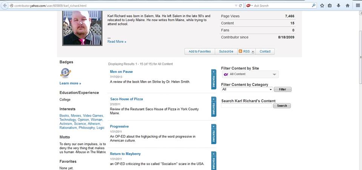Image resolution: width=362 pixels, height=170 pixels.
Task: Click the contributor profile photo
Action: (82, 28)
